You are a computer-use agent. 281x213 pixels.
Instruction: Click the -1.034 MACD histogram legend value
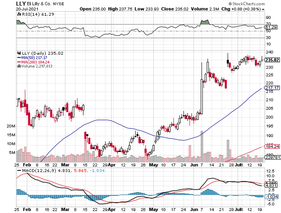click(x=97, y=171)
